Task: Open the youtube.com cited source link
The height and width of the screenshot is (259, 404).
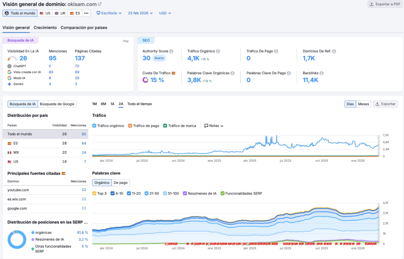Action: [18, 190]
